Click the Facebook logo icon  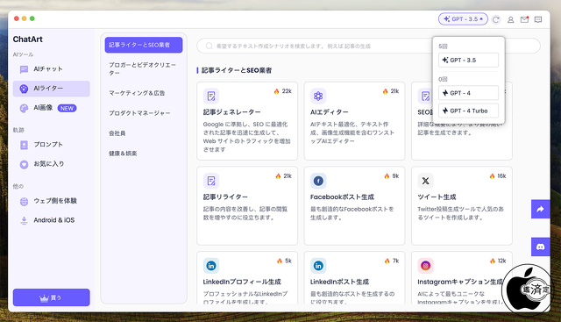pos(318,181)
